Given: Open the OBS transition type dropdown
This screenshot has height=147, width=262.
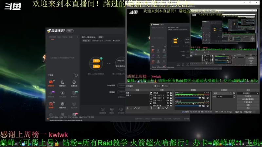Looking at the screenshot, I should point(222,93).
